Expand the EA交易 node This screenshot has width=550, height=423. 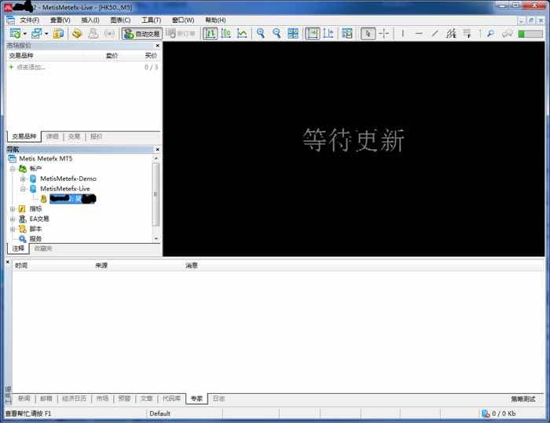pos(13,219)
